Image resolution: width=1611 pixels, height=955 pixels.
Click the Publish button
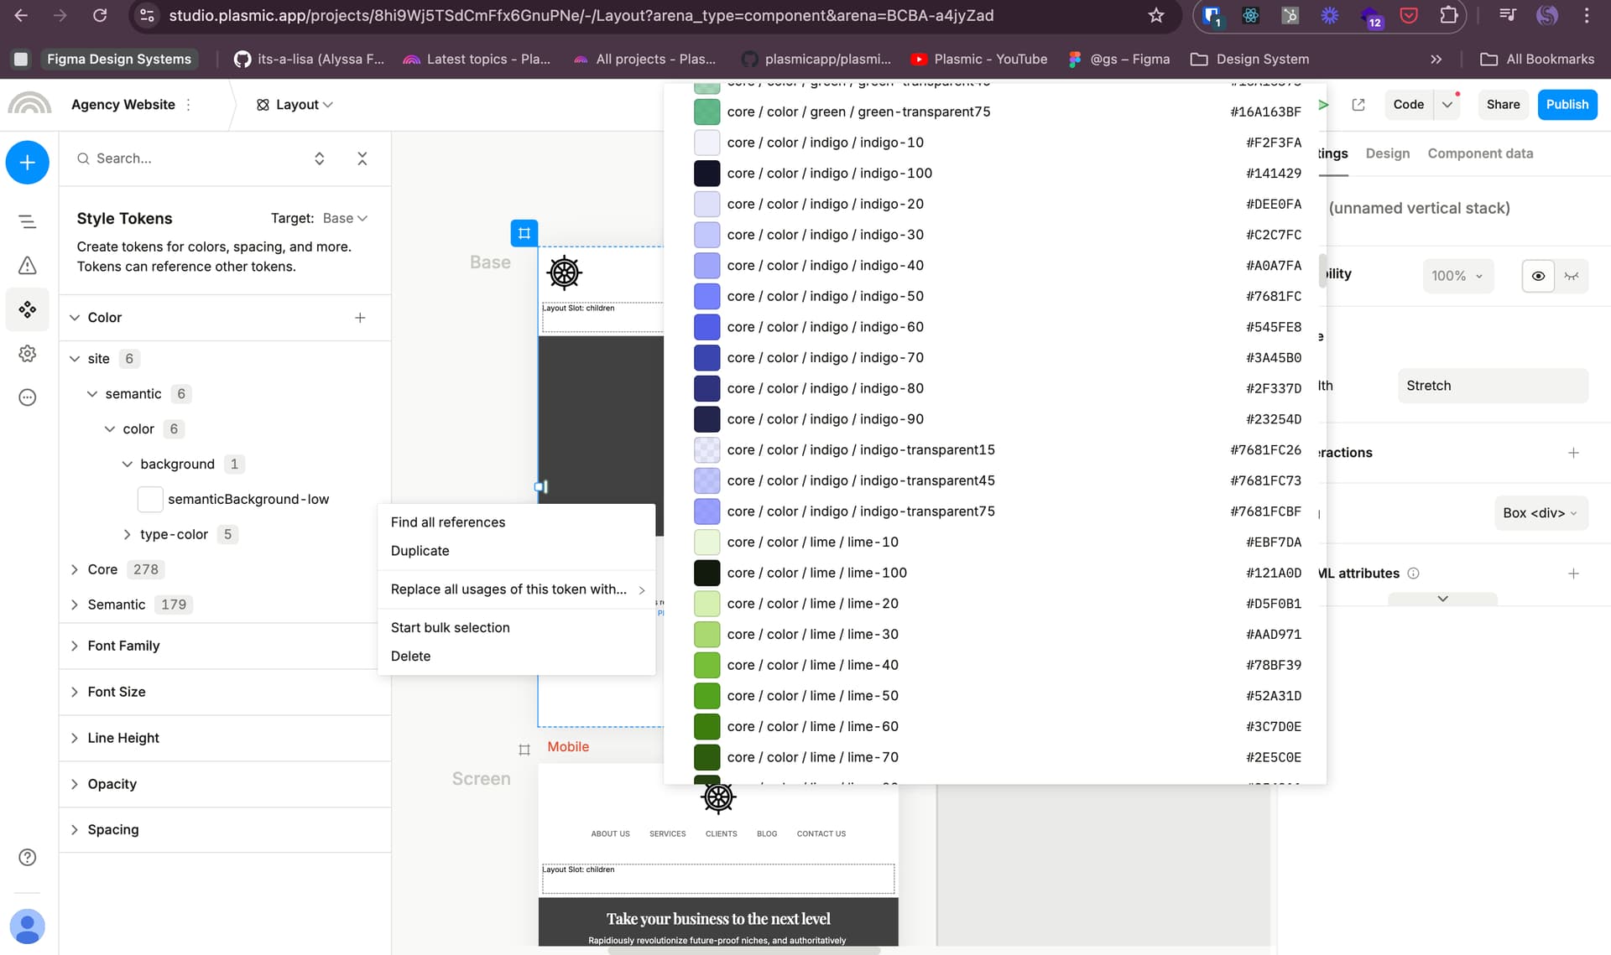point(1567,104)
